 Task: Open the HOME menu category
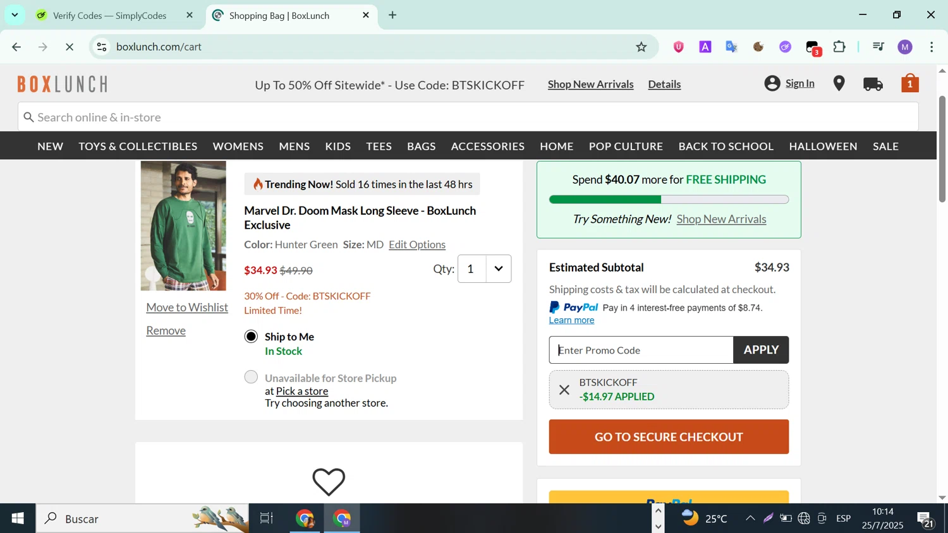click(x=556, y=147)
